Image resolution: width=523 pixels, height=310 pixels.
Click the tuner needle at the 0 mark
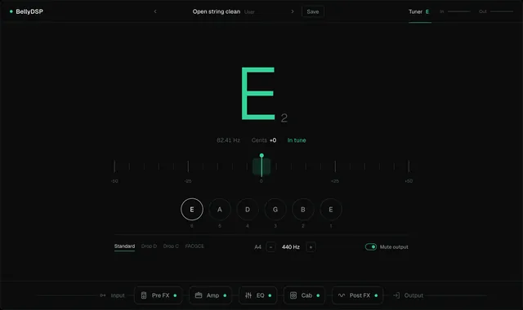point(261,166)
